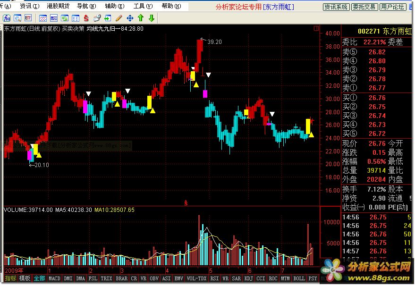
Task: Click the 现价 value 26.76
Action: point(377,143)
